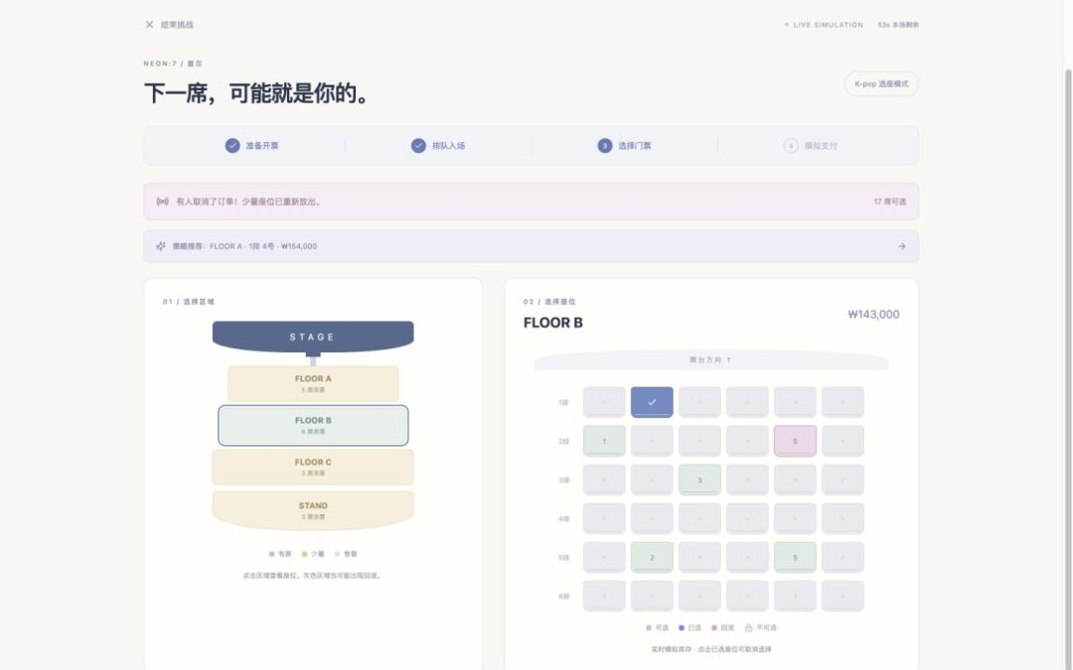Click the K-pop 选座模式 pill button

click(881, 84)
